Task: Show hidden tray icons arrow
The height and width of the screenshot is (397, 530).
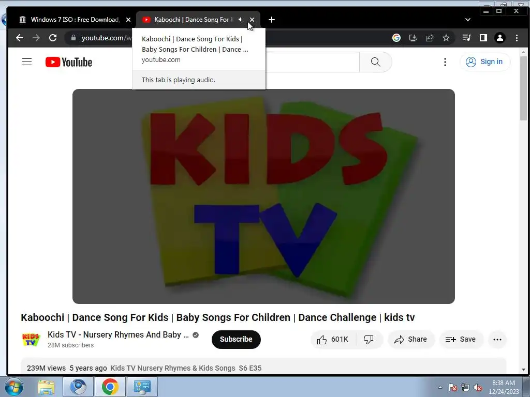Action: 440,387
